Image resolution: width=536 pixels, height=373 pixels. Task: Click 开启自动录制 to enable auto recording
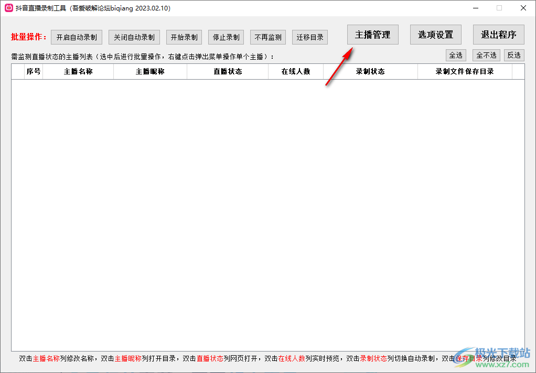click(77, 37)
